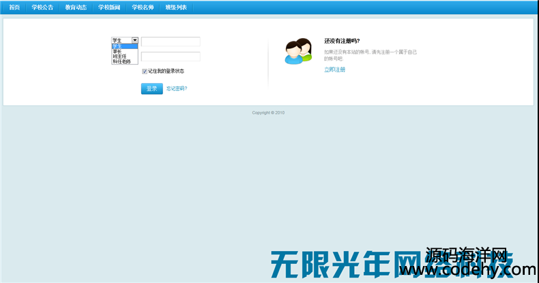Toggle the 记住我的登录状态 checkbox
This screenshot has width=539, height=283.
pos(145,71)
